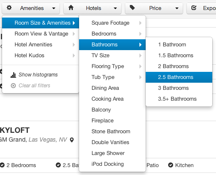Click the map pin after Las Vegas, NV
This screenshot has height=175, width=216.
(72, 140)
